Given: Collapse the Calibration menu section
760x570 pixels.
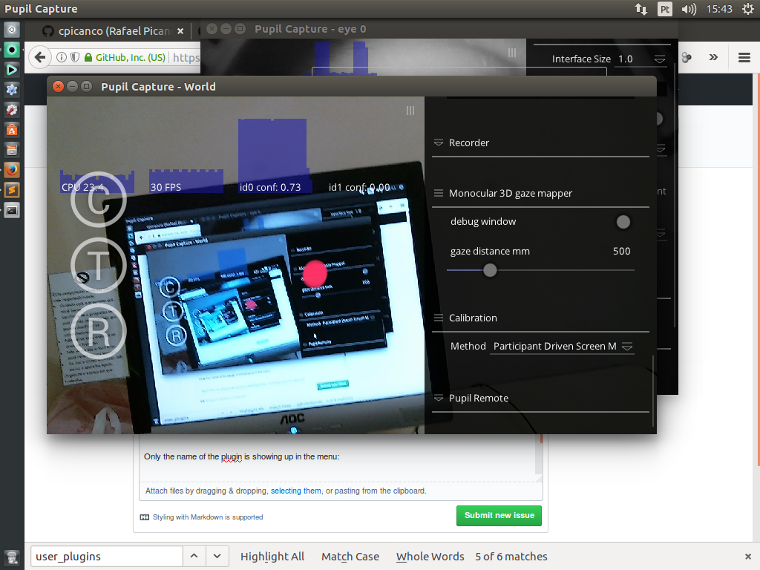Looking at the screenshot, I should (x=438, y=318).
